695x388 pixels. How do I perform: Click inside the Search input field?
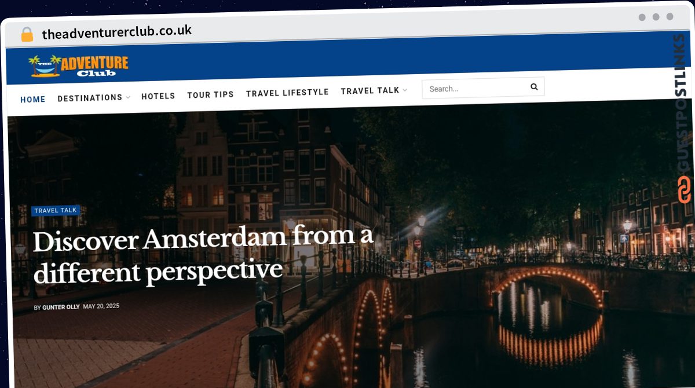[x=475, y=89]
